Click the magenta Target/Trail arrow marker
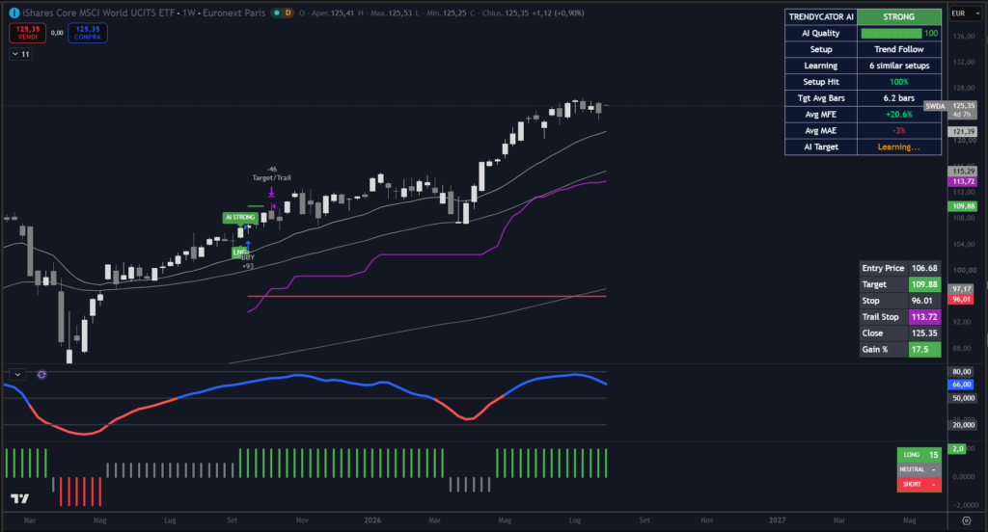This screenshot has height=532, width=988. point(271,192)
